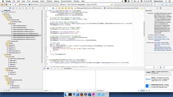
Task: Expand the Classes folder
Action: click(6, 43)
